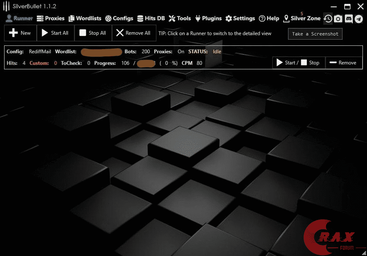
Task: Click the Configs gear icon
Action: pos(108,18)
